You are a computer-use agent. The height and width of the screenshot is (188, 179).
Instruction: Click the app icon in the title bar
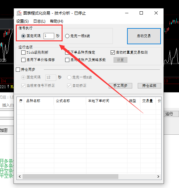[19, 13]
